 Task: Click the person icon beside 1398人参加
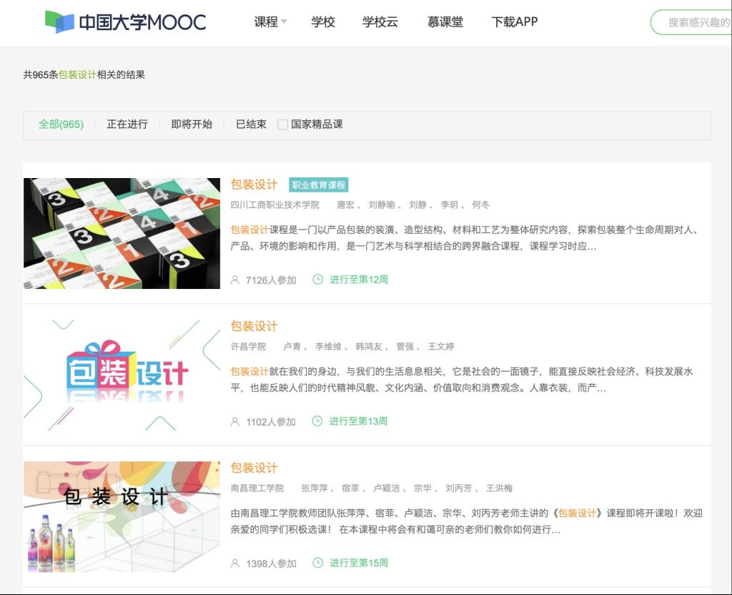click(235, 564)
